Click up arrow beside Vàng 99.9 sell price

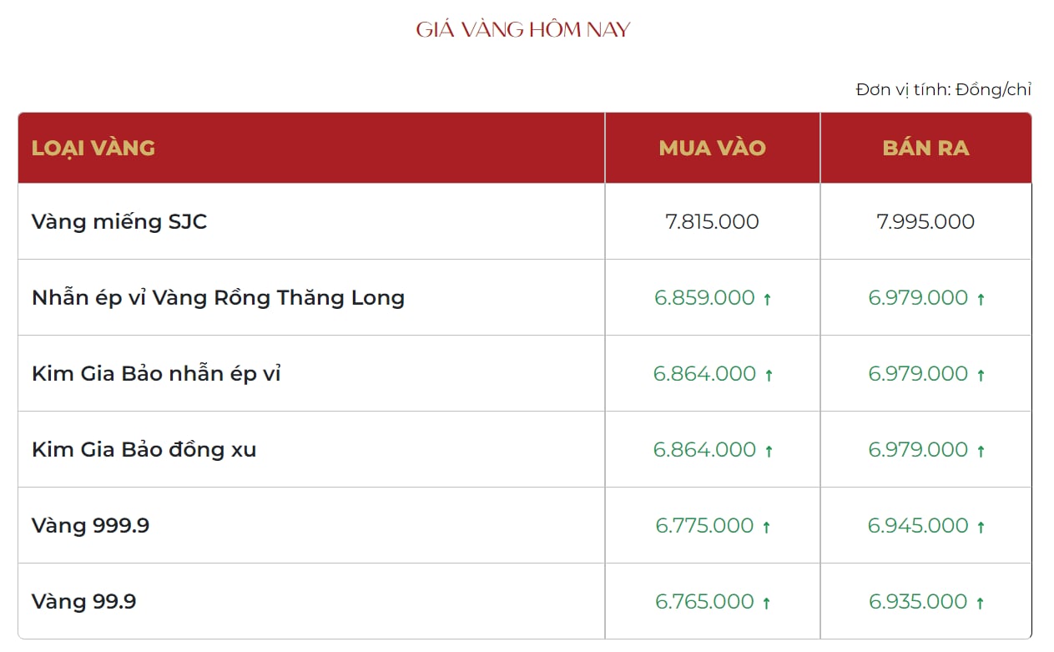pyautogui.click(x=981, y=603)
